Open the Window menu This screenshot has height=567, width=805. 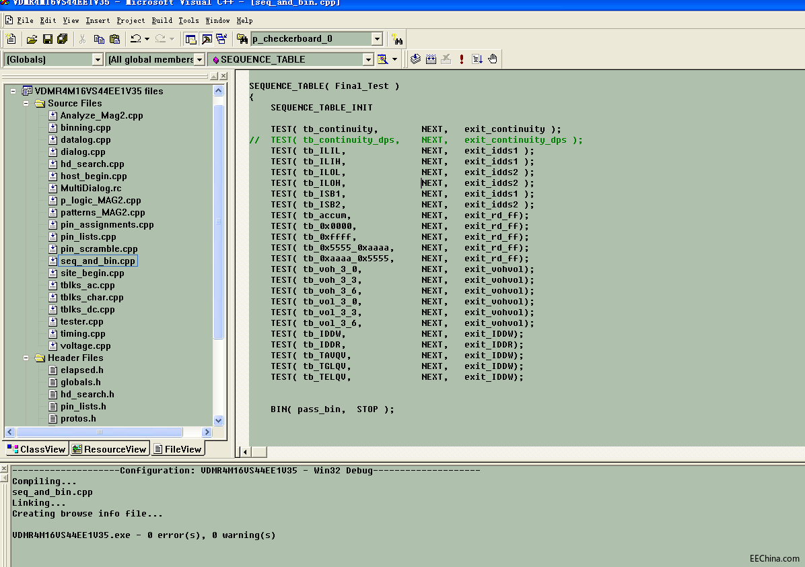(x=217, y=21)
